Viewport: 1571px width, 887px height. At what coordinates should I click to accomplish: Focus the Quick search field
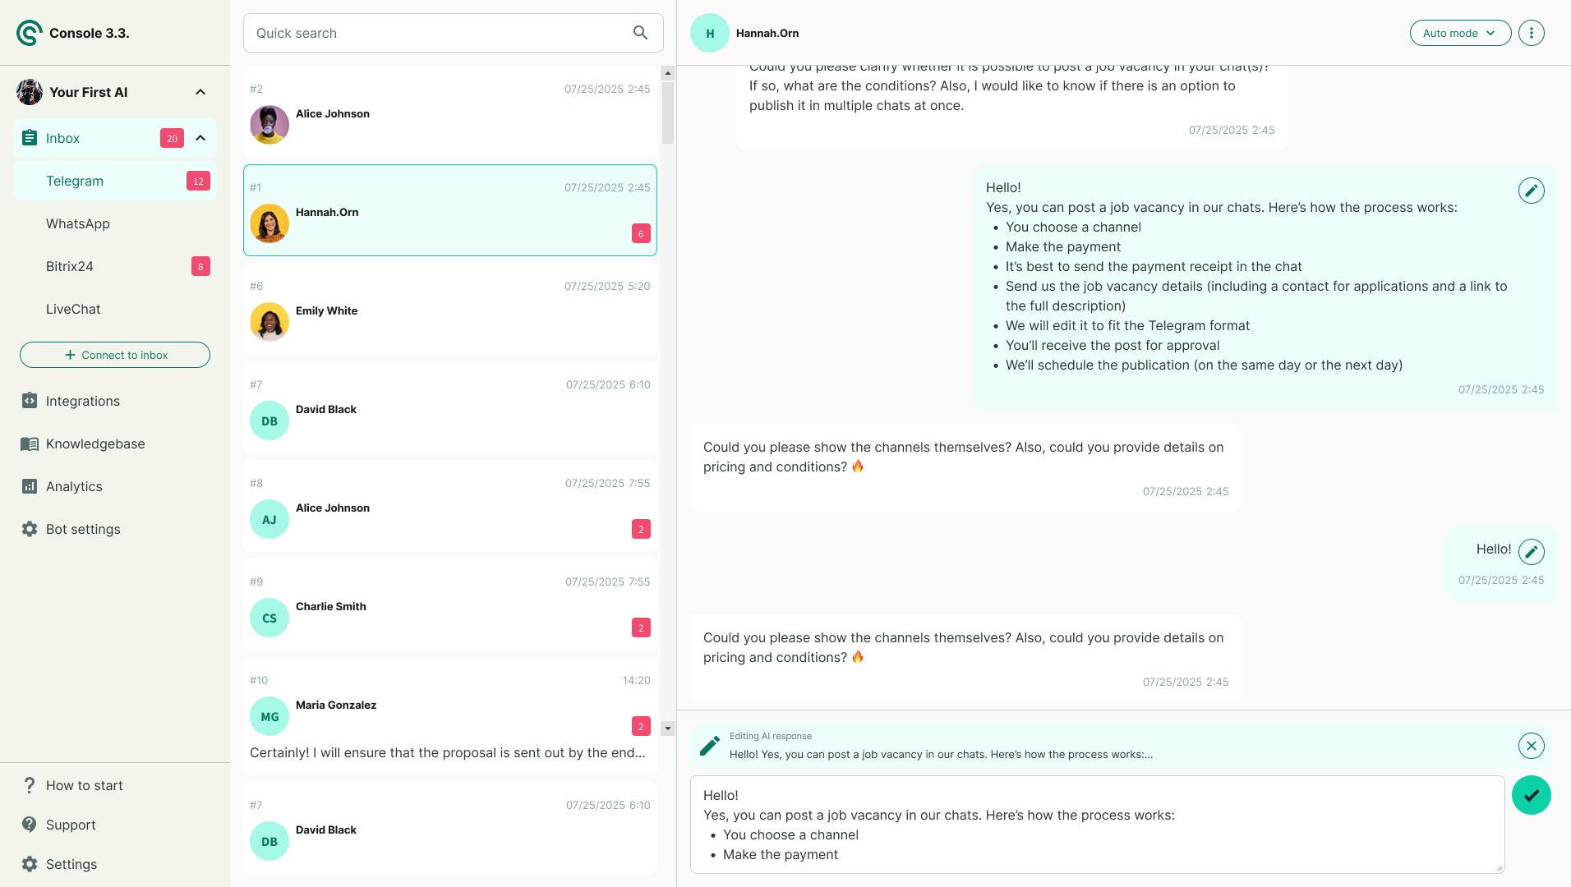[435, 33]
